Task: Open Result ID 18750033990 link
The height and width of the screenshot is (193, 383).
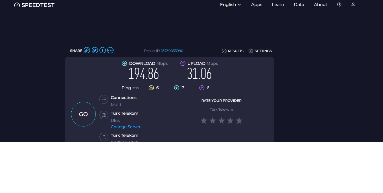Action: point(172,51)
